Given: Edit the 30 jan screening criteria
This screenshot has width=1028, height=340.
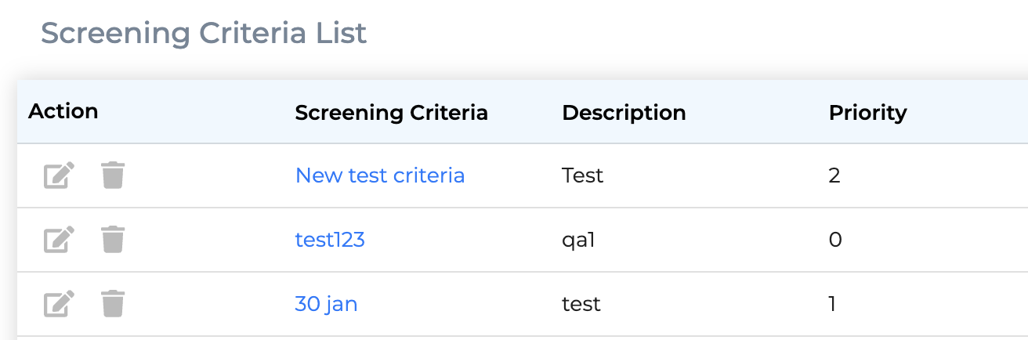Looking at the screenshot, I should click(59, 304).
